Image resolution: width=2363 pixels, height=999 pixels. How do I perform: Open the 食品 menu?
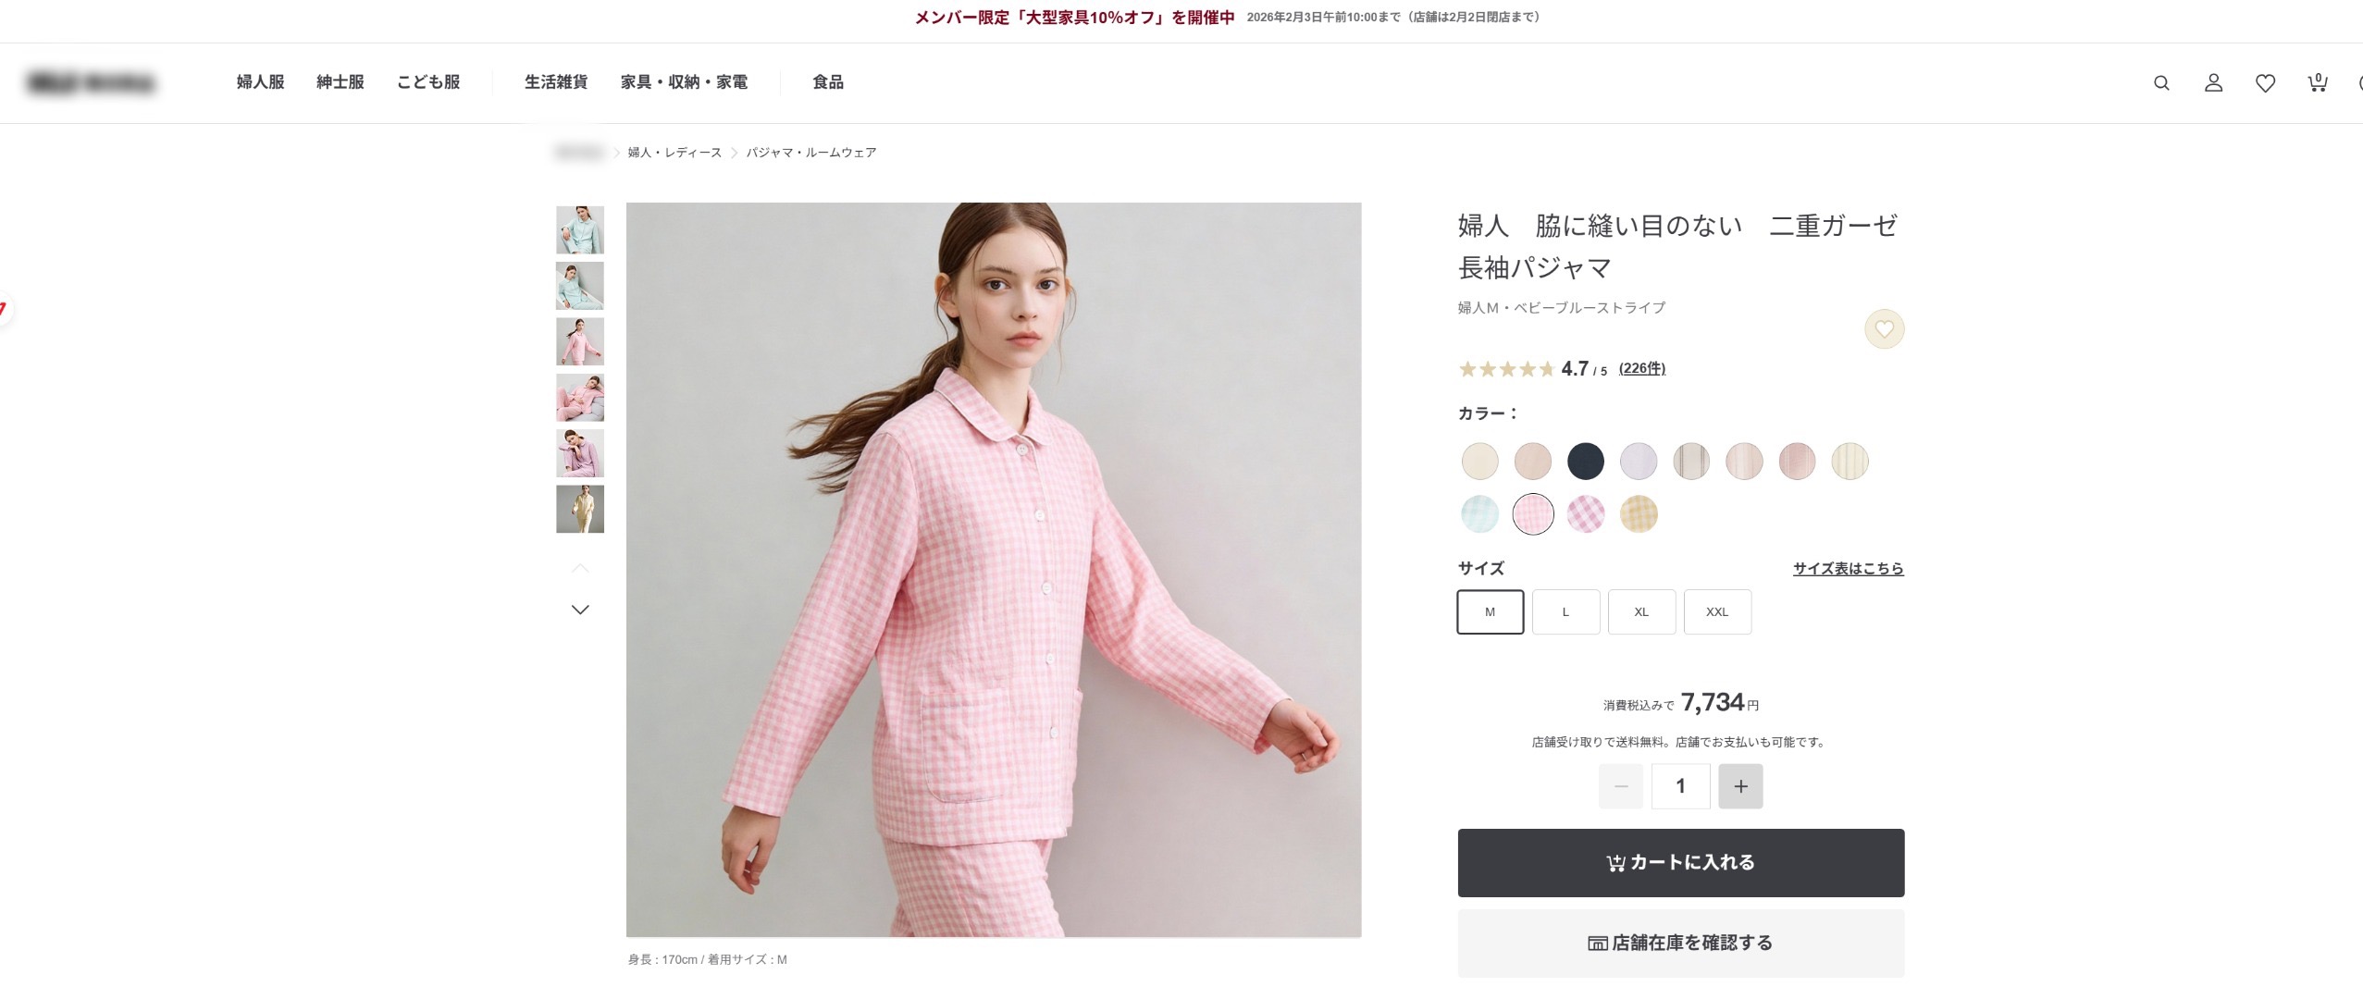[828, 82]
